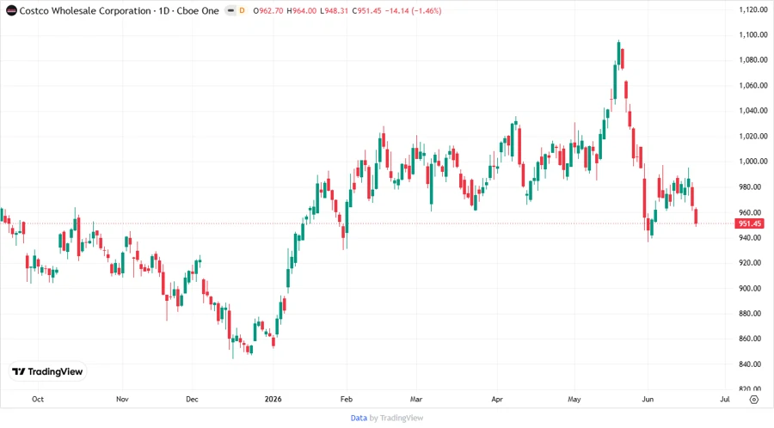Click the Mar label on the time axis
The height and width of the screenshot is (428, 774).
coord(416,399)
